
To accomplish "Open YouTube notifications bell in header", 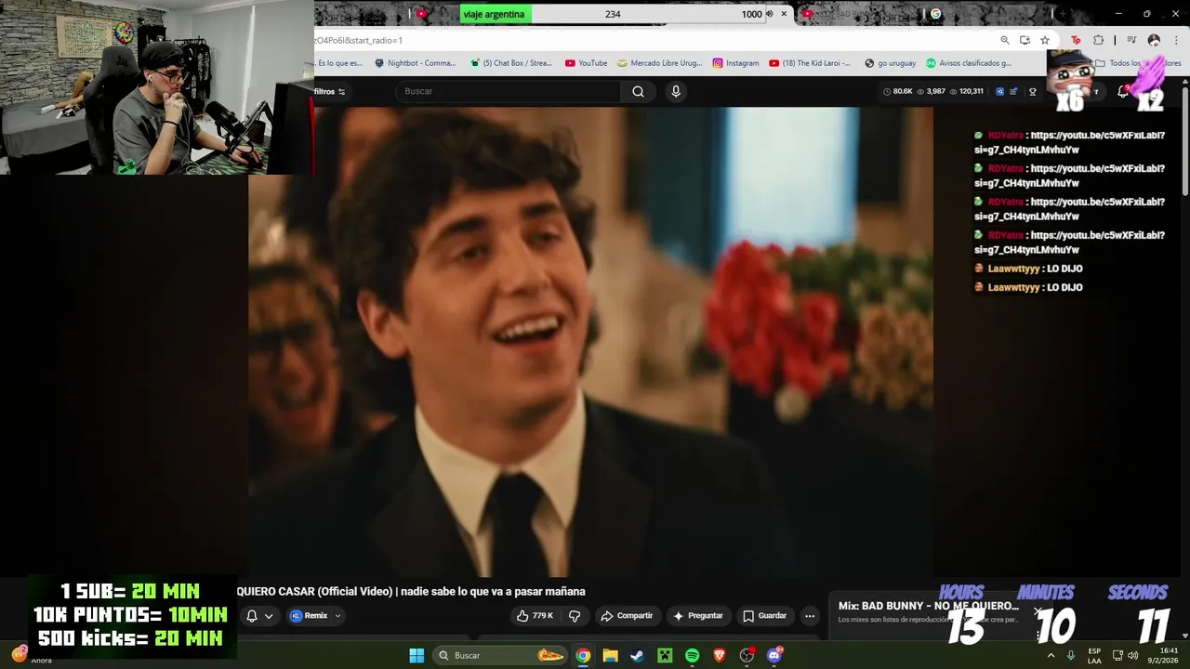I will [x=1123, y=91].
